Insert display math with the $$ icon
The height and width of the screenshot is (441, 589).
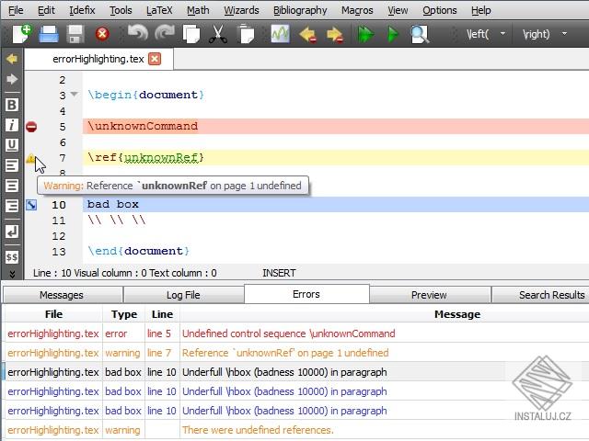12,257
